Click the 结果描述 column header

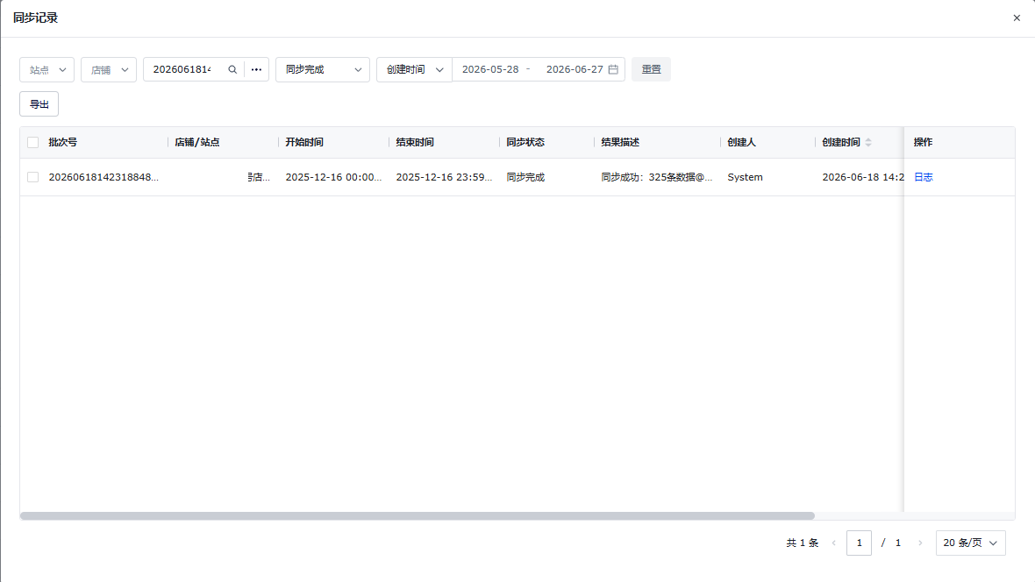click(620, 143)
